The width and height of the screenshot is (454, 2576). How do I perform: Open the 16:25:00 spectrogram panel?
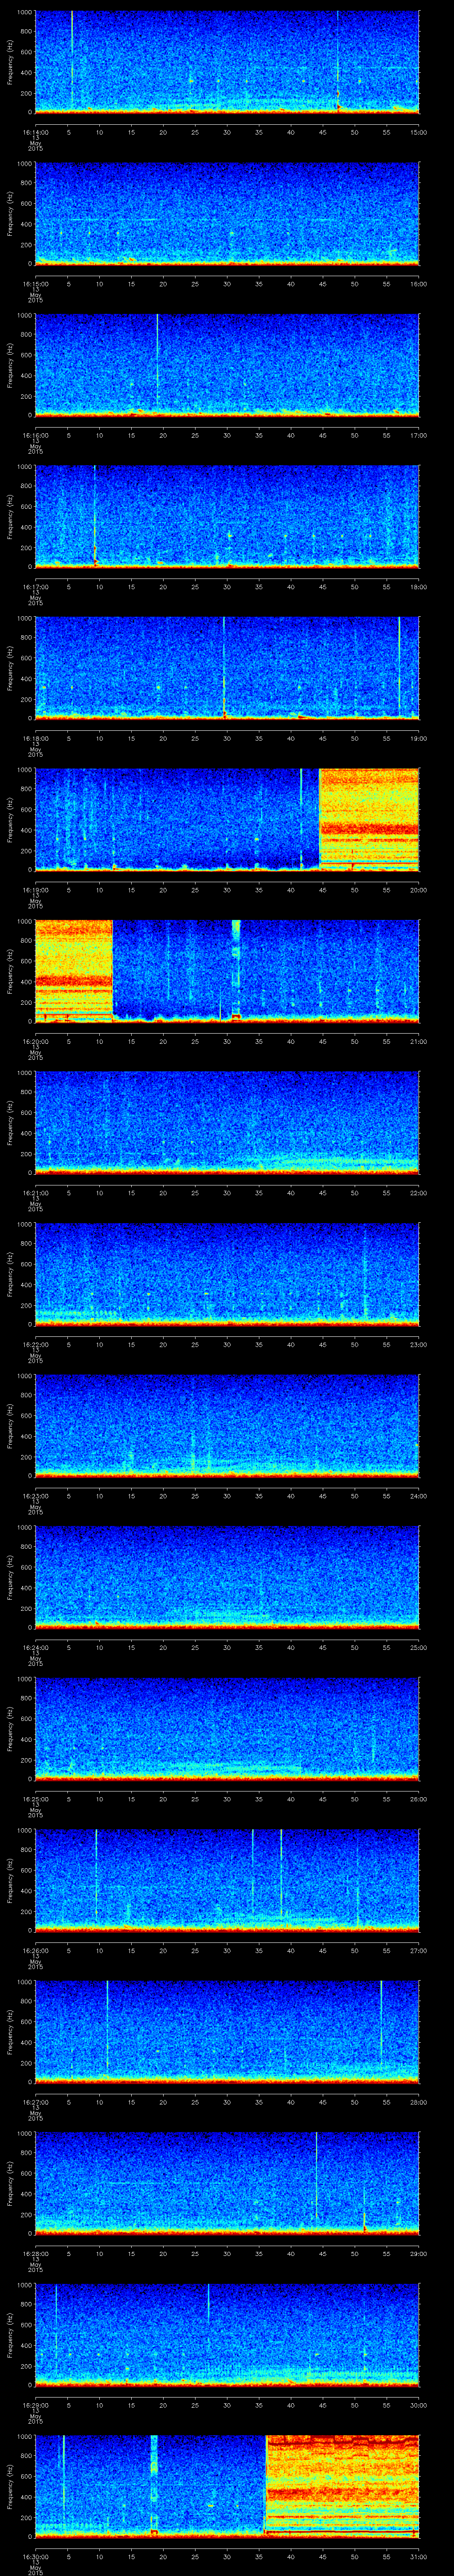[227, 1728]
